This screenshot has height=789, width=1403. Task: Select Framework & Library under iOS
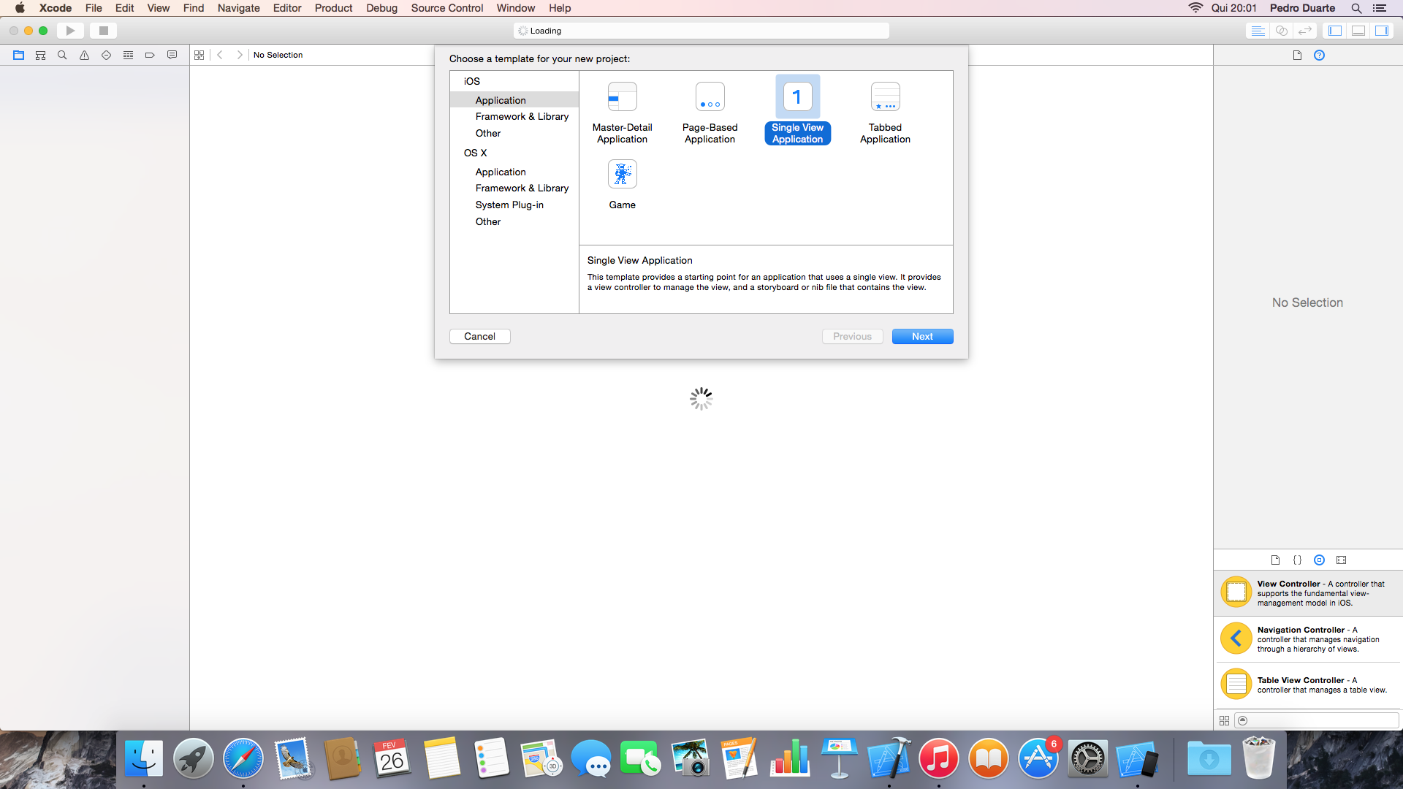[522, 117]
